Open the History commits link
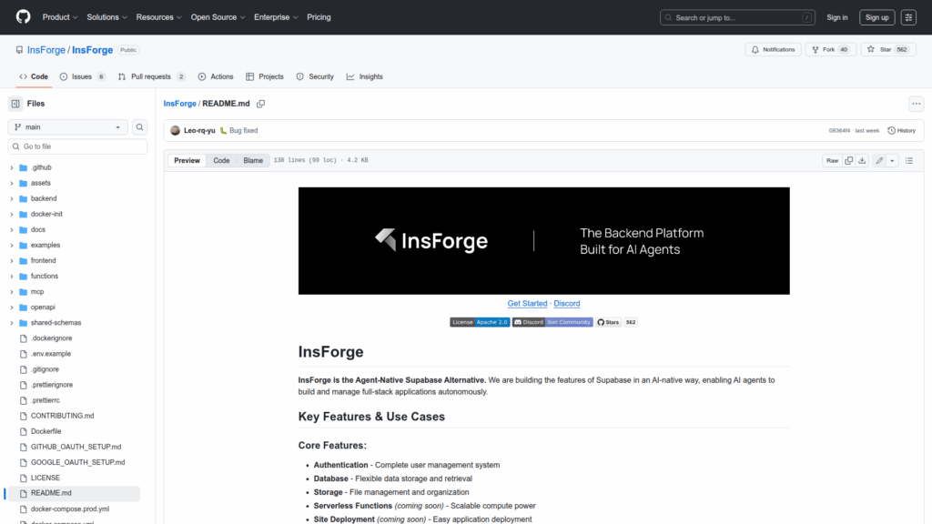Viewport: 932px width, 524px height. click(x=901, y=130)
